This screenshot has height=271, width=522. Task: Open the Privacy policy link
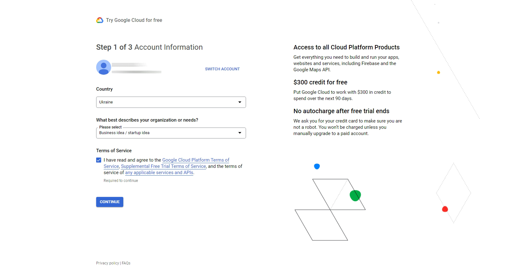(x=107, y=263)
